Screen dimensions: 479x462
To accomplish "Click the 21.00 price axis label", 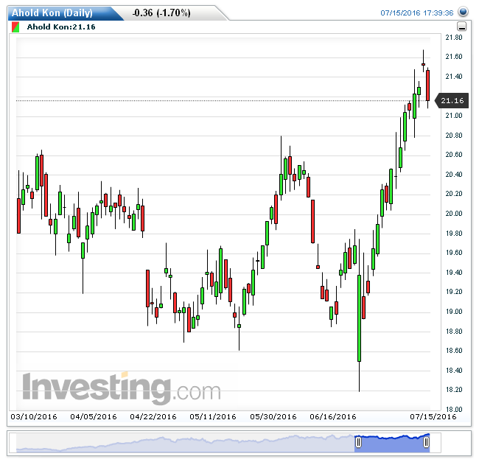I will 454,116.
